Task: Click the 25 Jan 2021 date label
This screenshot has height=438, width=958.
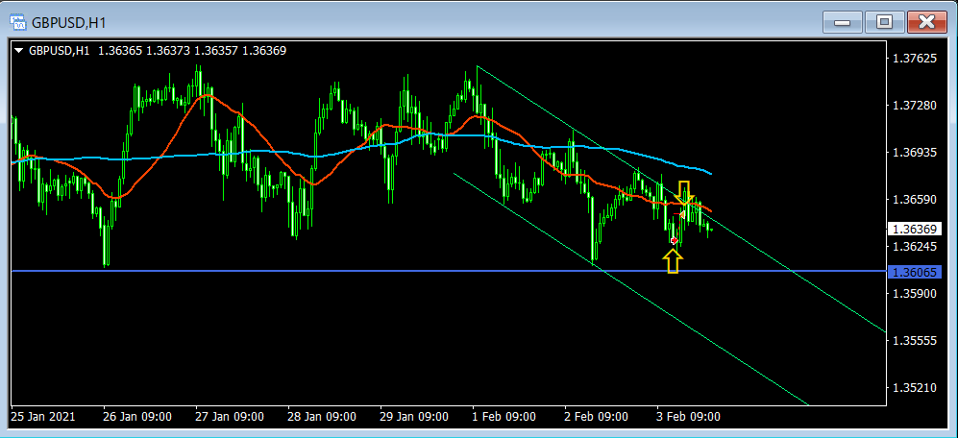Action: (x=43, y=417)
